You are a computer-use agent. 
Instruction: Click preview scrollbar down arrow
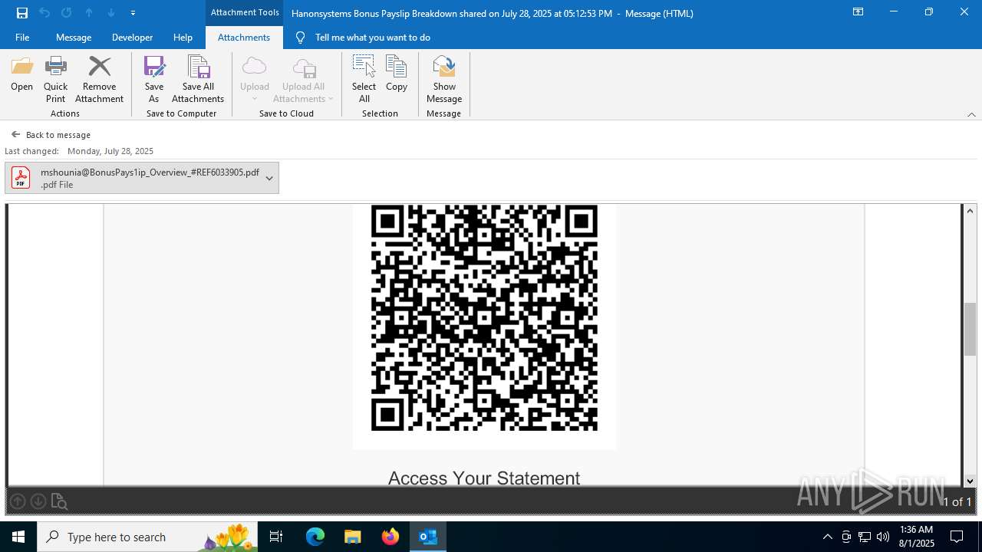click(970, 481)
